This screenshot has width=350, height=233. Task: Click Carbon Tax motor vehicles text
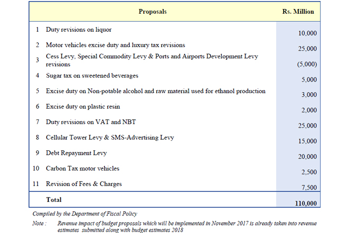click(x=82, y=168)
